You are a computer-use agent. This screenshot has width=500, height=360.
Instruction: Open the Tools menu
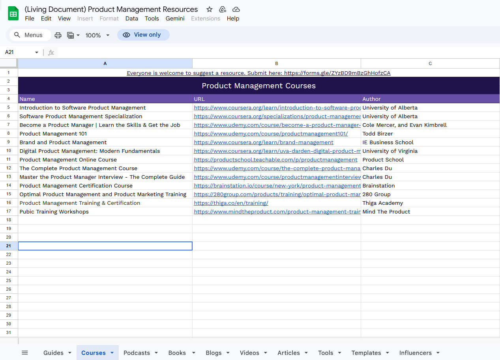pos(152,19)
